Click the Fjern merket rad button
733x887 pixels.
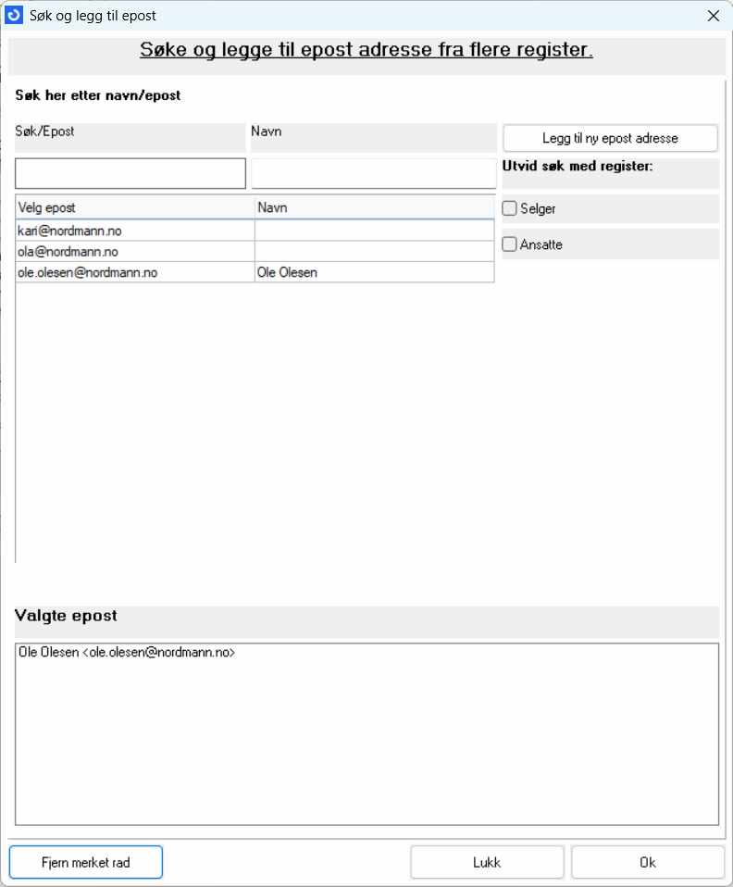86,862
